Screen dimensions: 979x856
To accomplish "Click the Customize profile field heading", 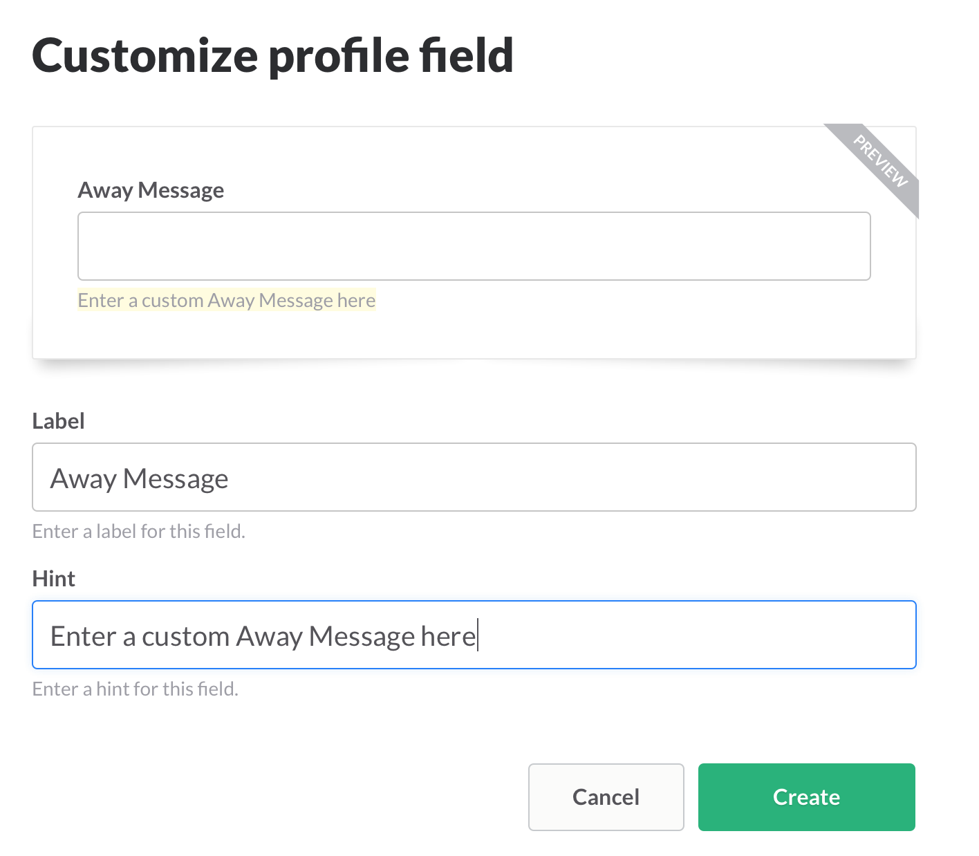I will pos(272,56).
